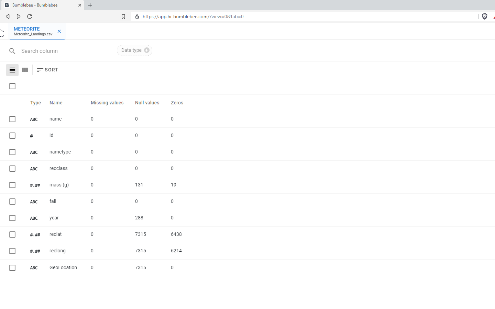Click the column name 'nametype'
Screen dimensions: 495x309
pos(60,152)
